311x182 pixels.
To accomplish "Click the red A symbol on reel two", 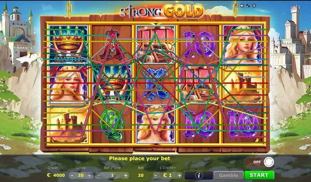I will point(112,45).
